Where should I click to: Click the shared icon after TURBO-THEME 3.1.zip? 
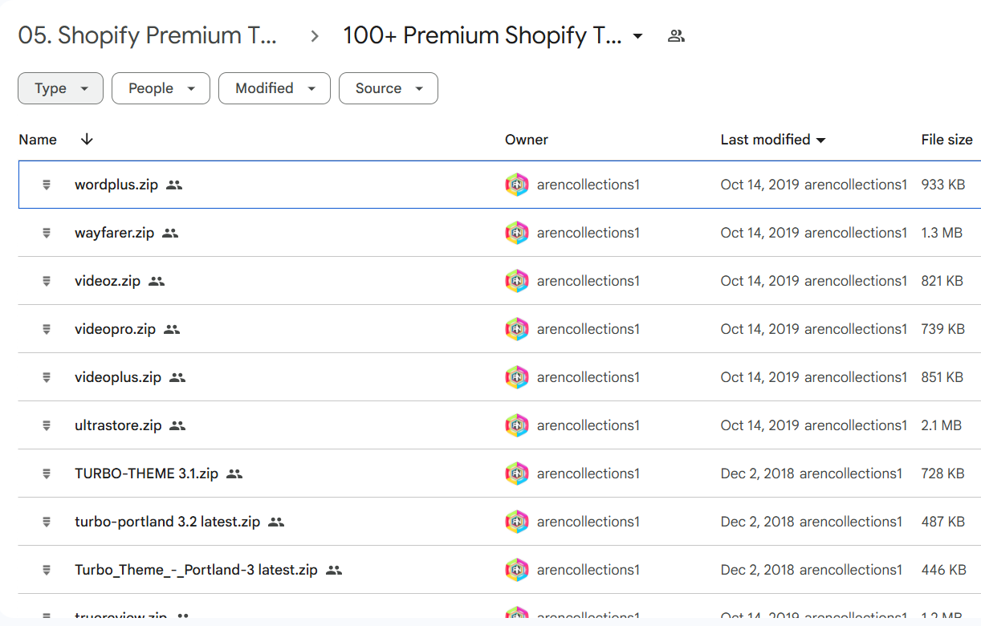[x=234, y=474]
